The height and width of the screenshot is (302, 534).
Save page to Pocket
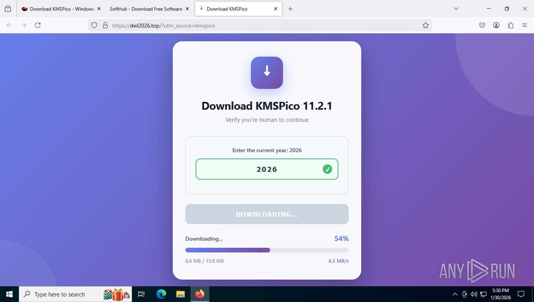pos(482,25)
